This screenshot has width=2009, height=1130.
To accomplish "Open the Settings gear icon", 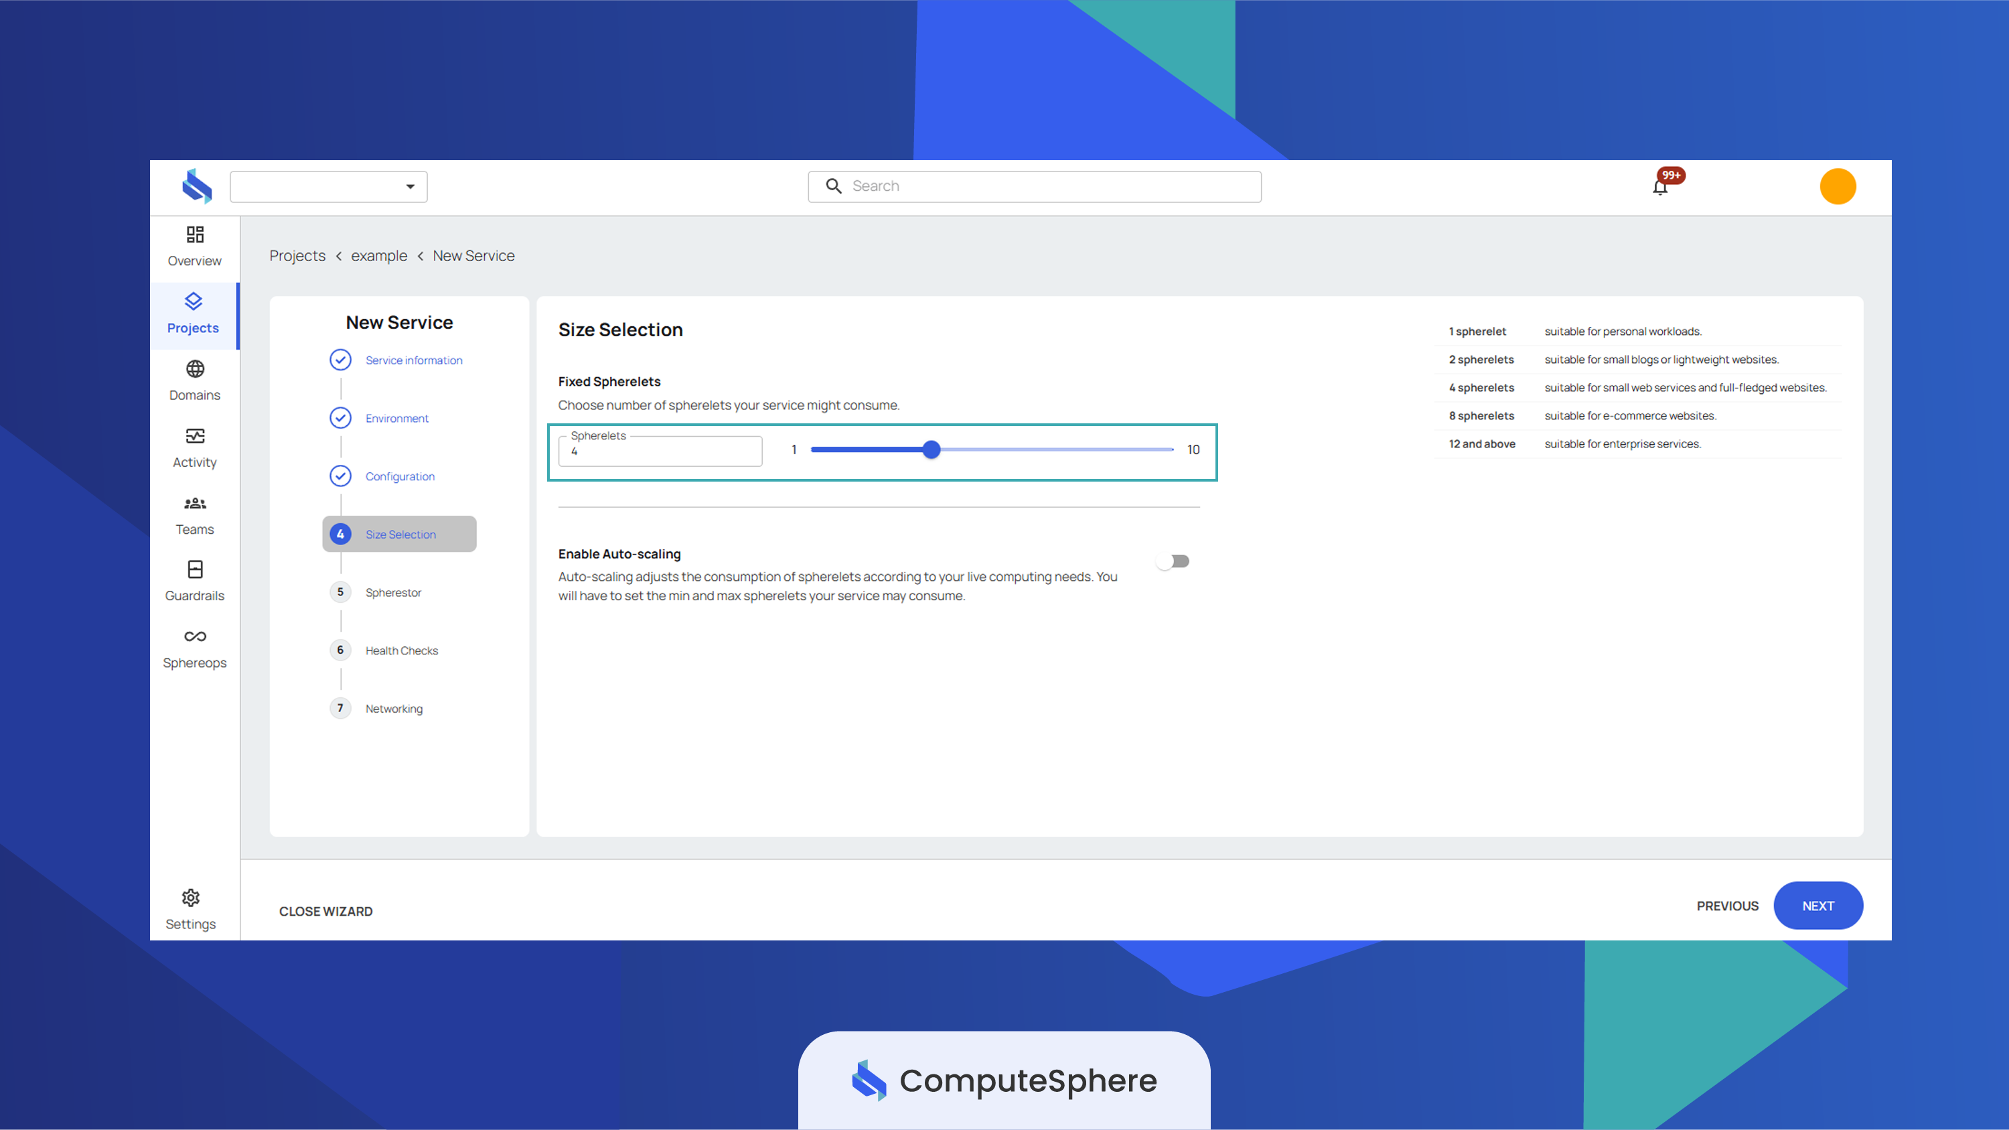I will point(190,898).
